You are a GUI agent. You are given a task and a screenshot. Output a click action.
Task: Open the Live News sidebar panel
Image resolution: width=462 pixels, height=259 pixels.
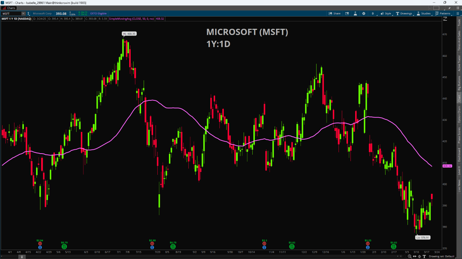[x=459, y=186]
